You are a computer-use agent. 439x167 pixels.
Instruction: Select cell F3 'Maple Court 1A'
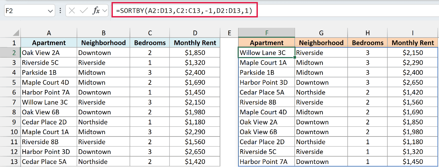(267, 63)
